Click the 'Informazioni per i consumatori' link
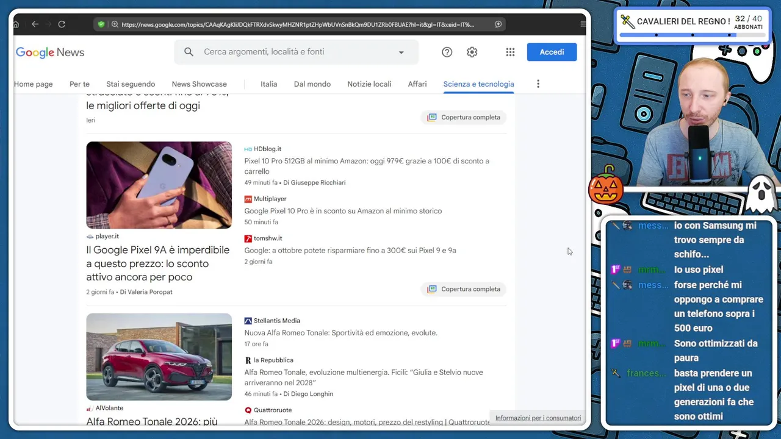 [x=538, y=418]
